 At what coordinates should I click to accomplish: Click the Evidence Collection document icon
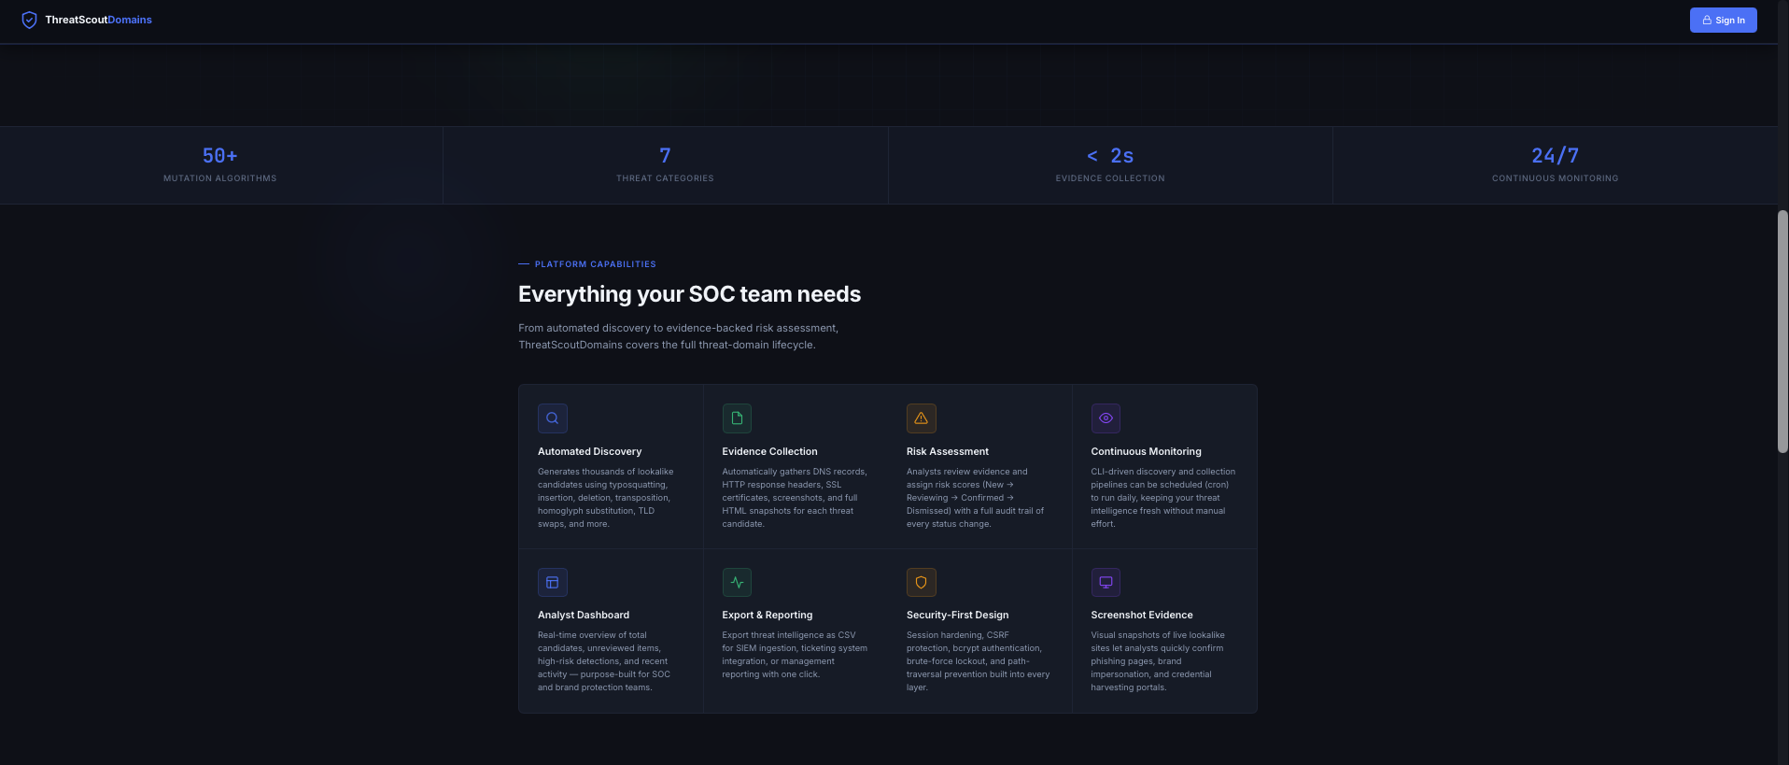[x=737, y=418]
